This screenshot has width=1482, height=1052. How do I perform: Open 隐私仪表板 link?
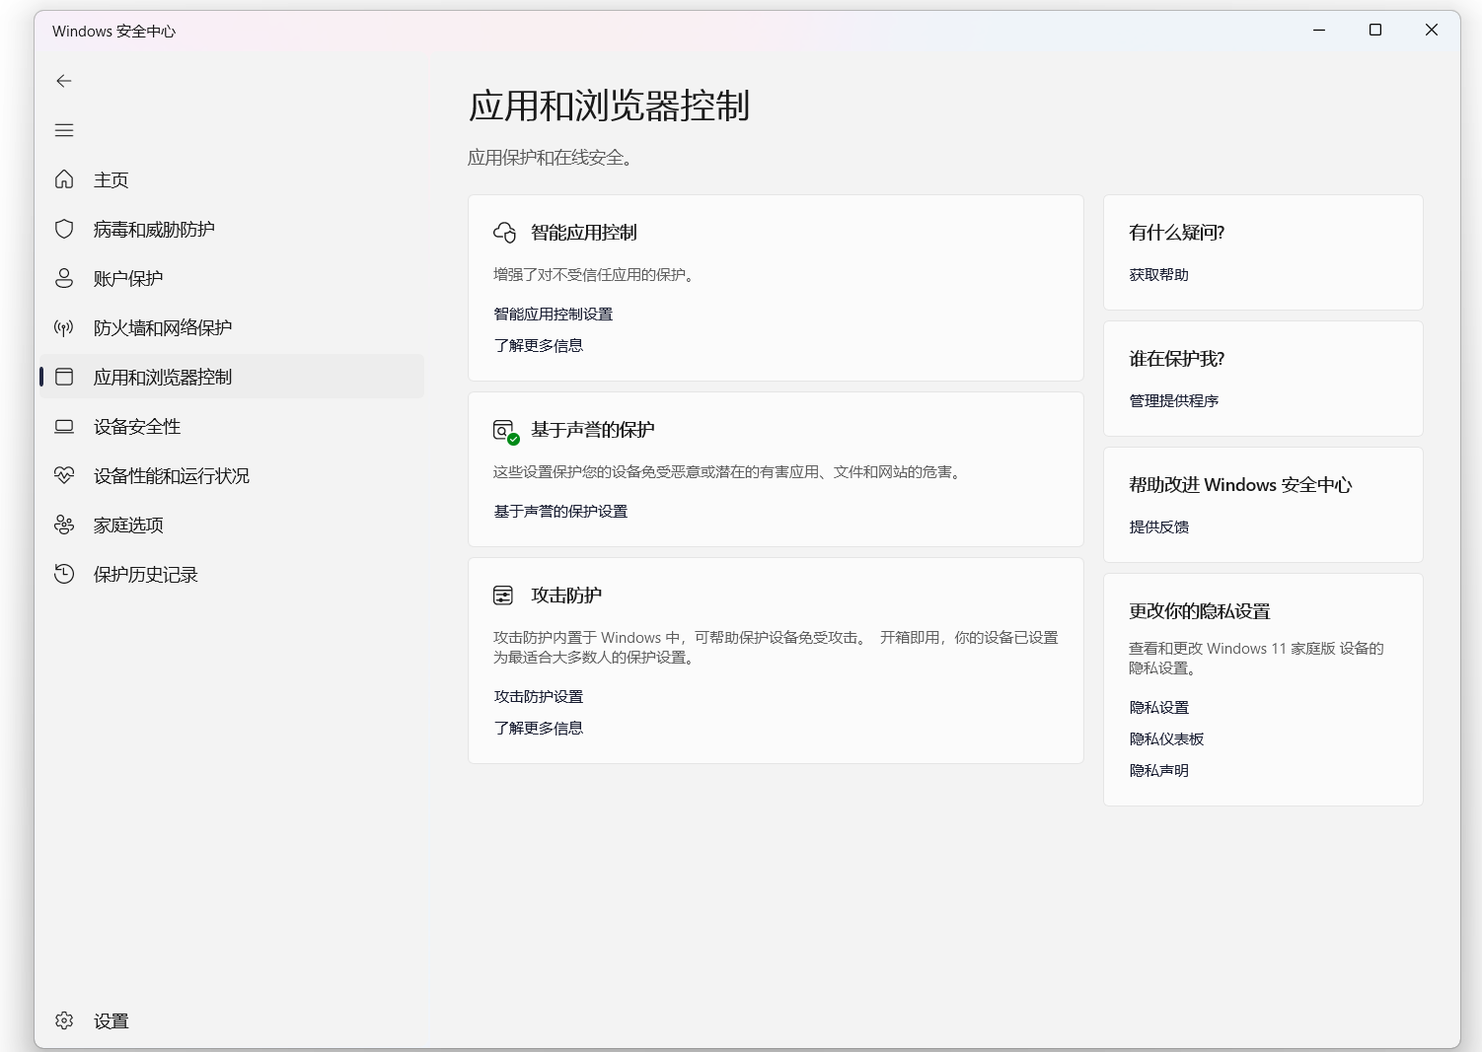[x=1166, y=738]
